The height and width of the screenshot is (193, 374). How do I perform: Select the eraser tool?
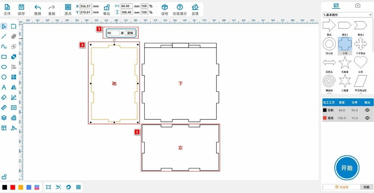4,97
